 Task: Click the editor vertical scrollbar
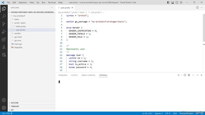204,28
